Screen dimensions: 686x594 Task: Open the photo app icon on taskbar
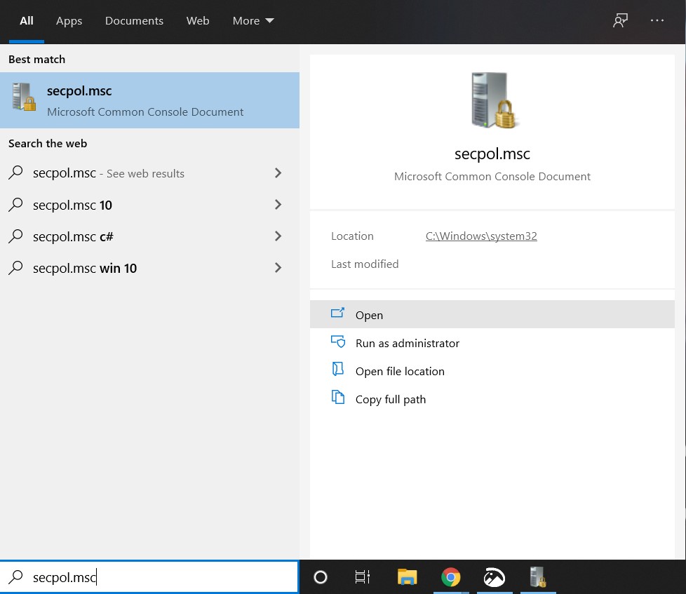tap(494, 577)
